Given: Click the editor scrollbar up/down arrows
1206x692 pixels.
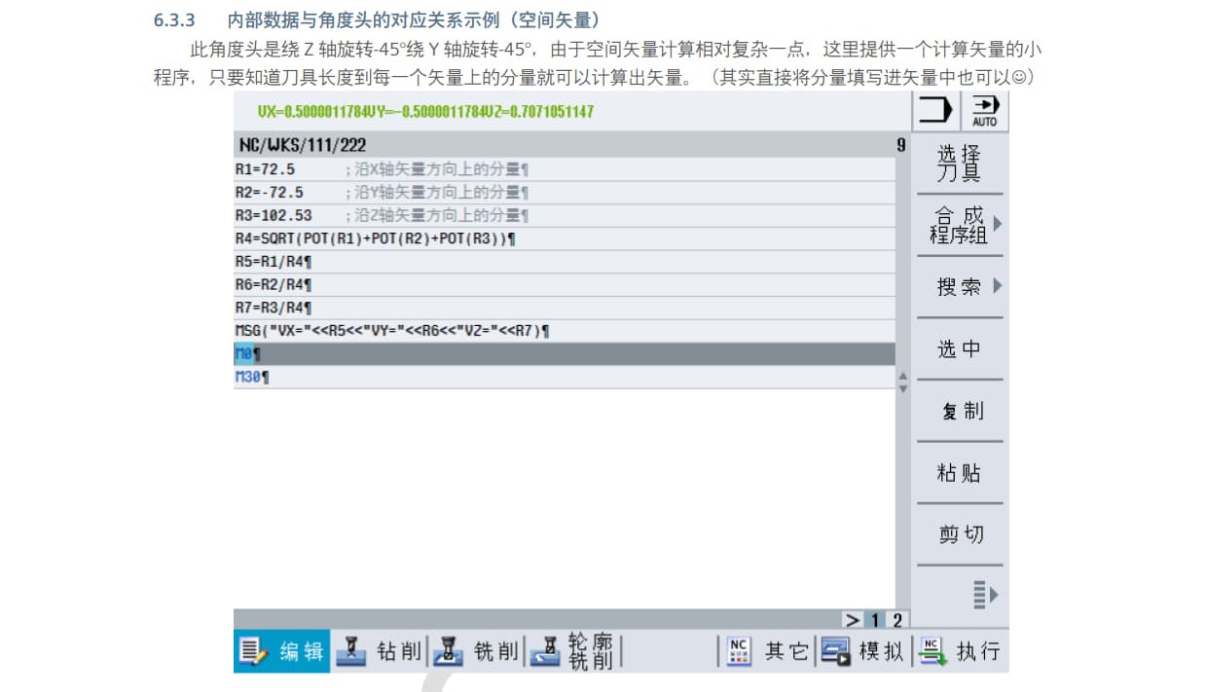Looking at the screenshot, I should pos(902,382).
